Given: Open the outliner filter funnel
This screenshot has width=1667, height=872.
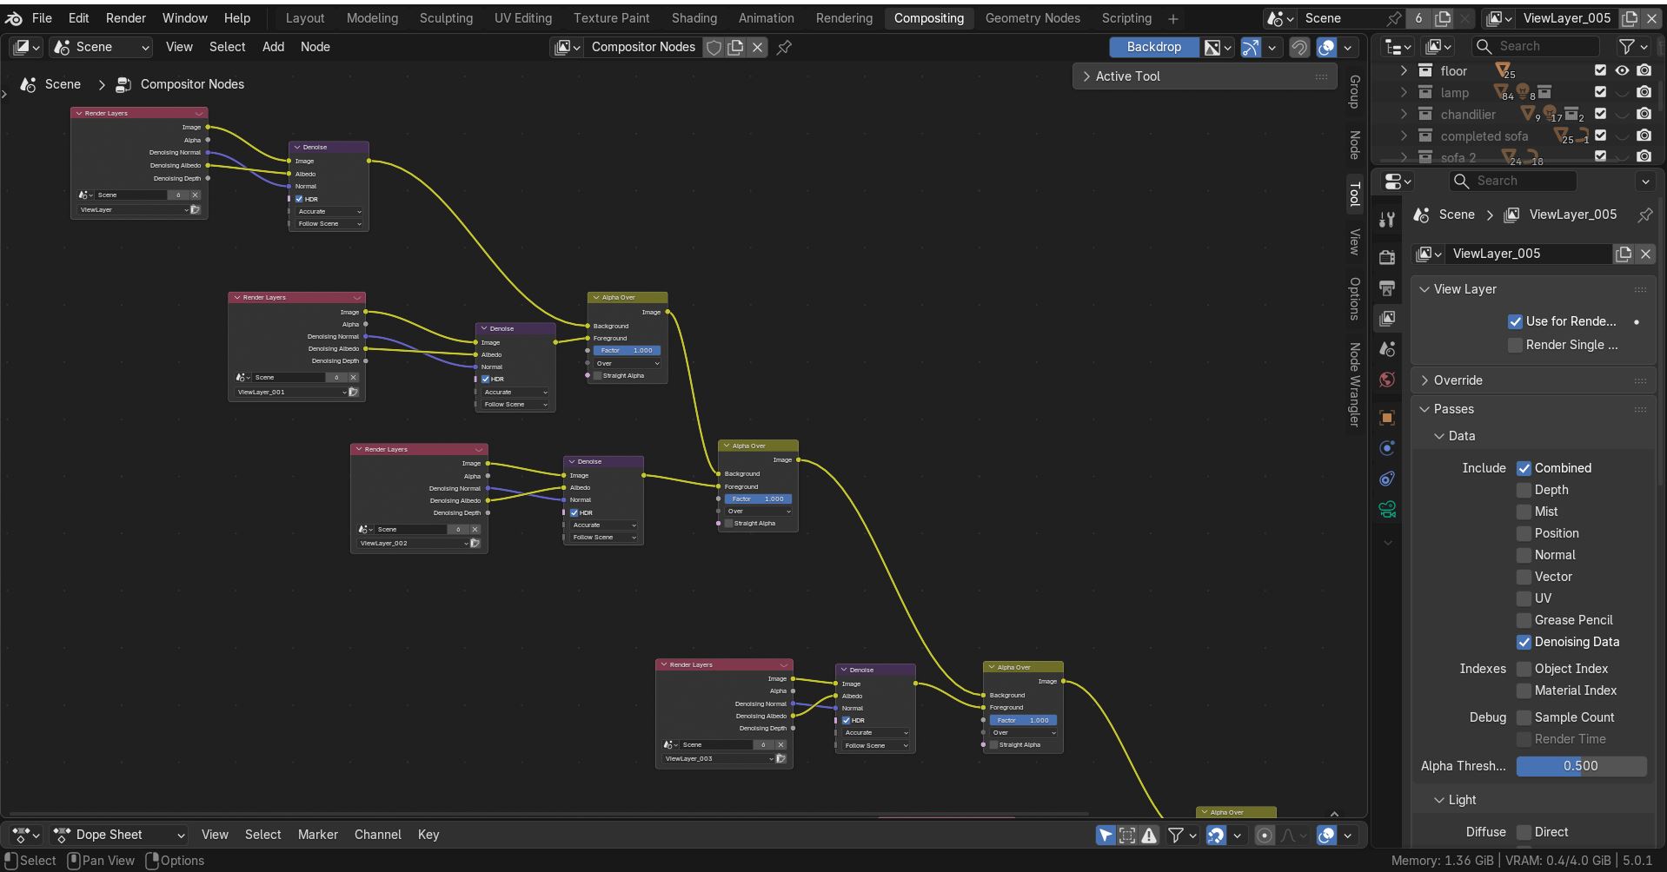Looking at the screenshot, I should pyautogui.click(x=1627, y=46).
